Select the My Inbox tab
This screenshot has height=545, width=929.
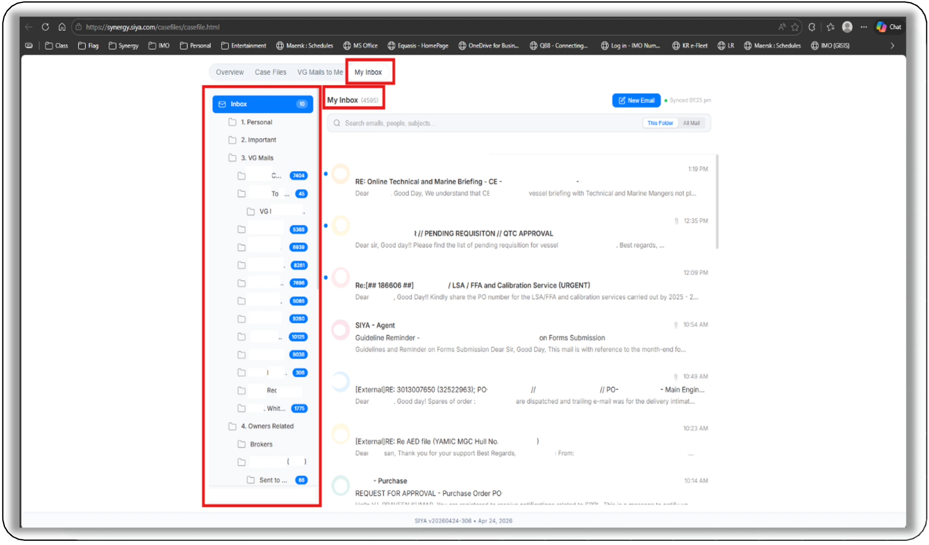pyautogui.click(x=368, y=72)
